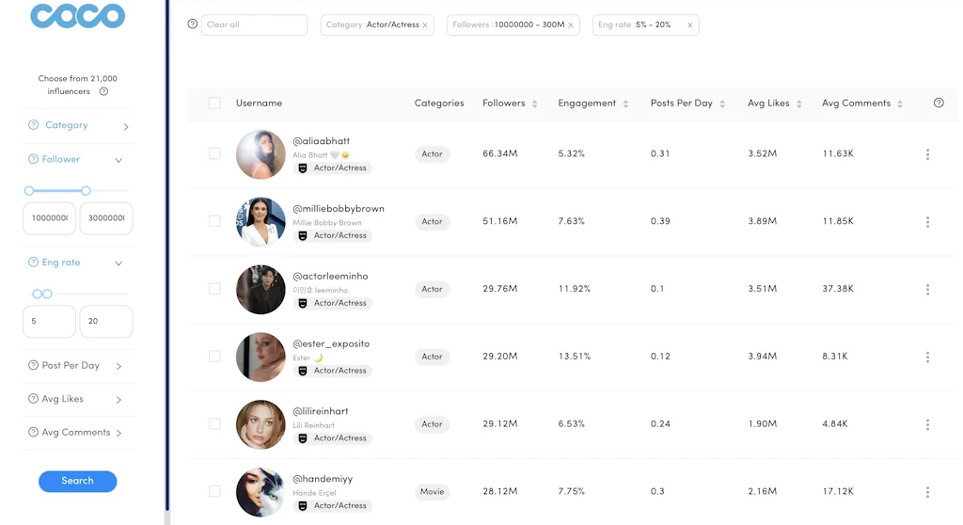Image resolution: width=963 pixels, height=525 pixels.
Task: Click the info icon under influencers count
Action: coord(103,92)
